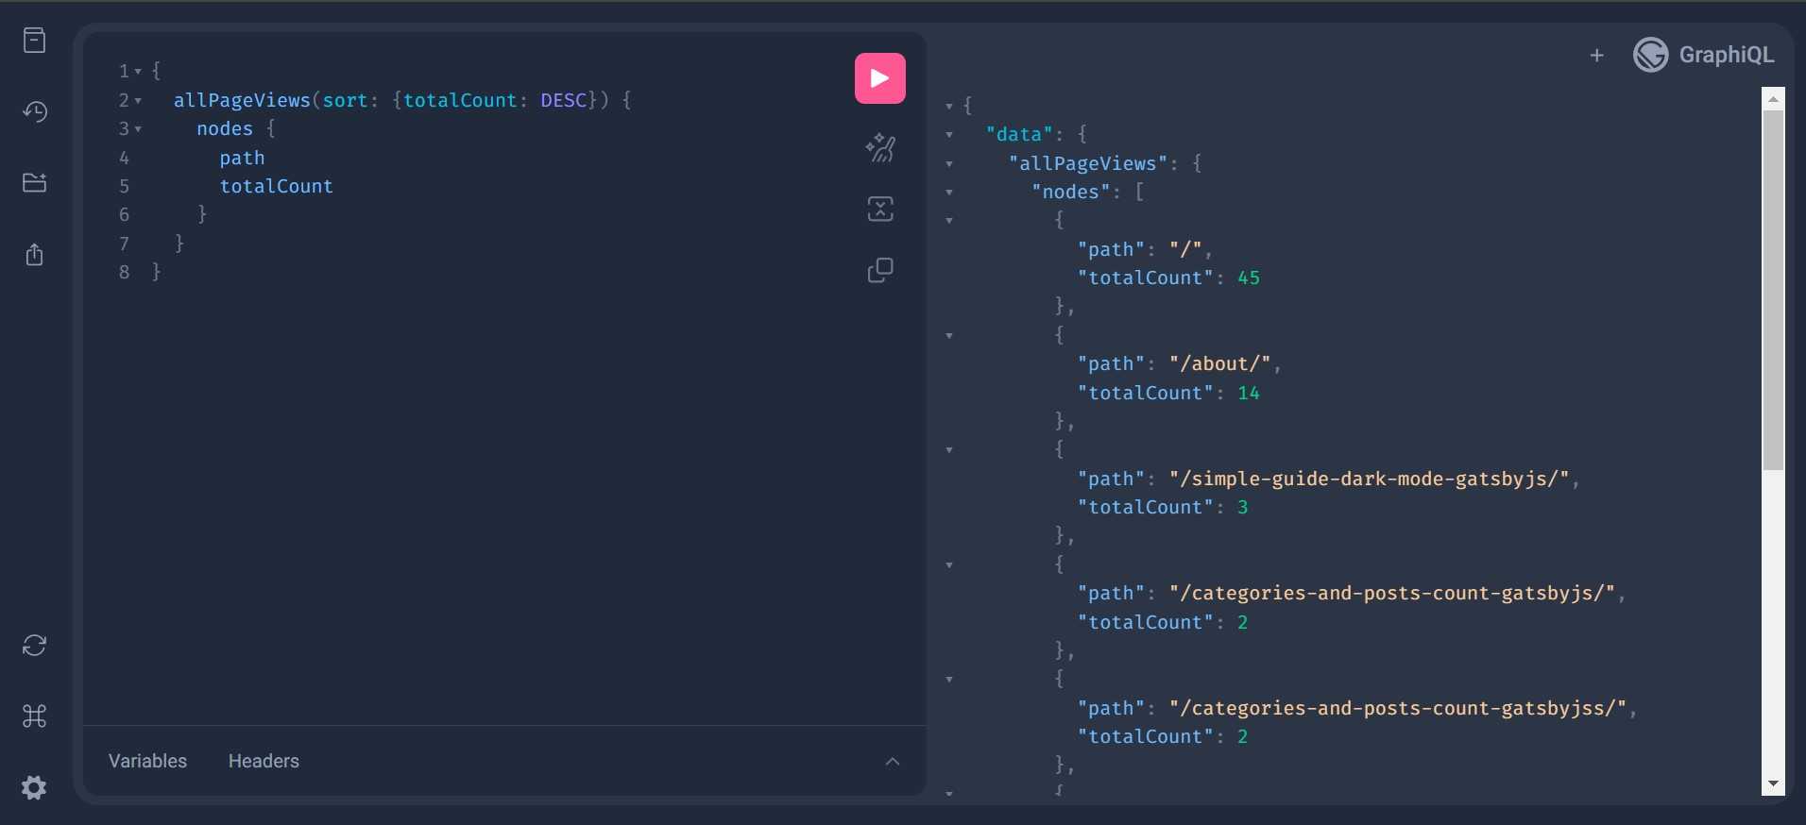Viewport: 1806px width, 825px height.
Task: Open the Variables editor tab
Action: click(147, 761)
